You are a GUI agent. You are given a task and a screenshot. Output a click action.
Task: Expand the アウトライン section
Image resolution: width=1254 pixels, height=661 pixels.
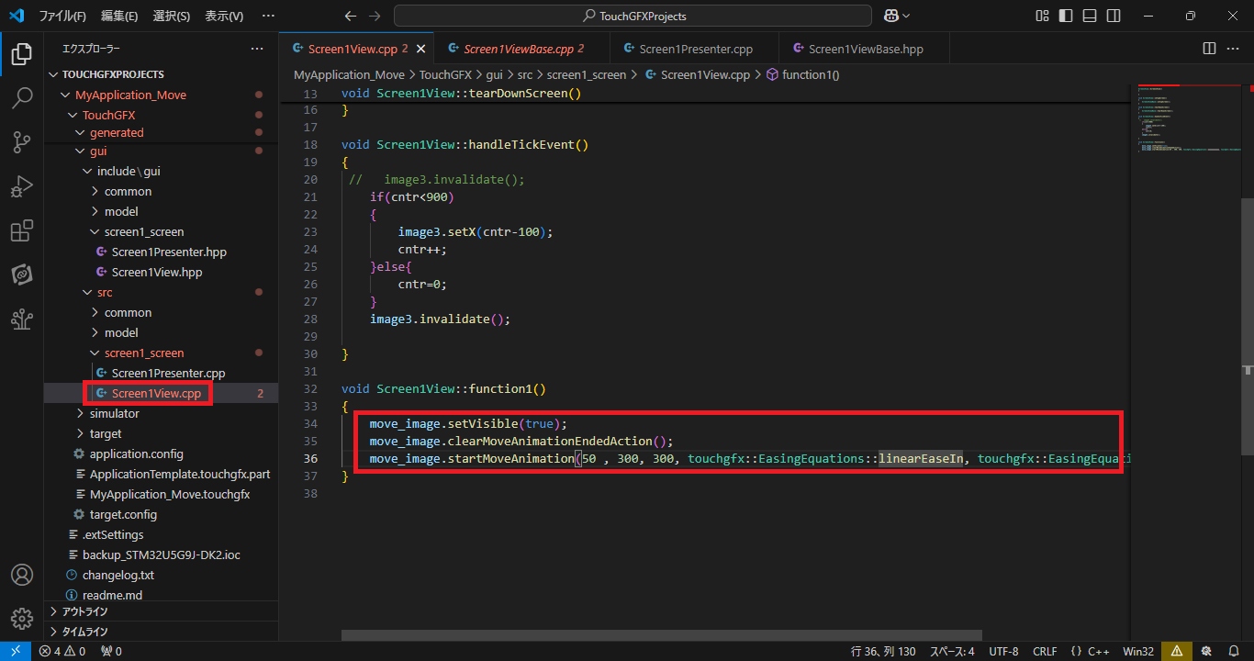(84, 611)
